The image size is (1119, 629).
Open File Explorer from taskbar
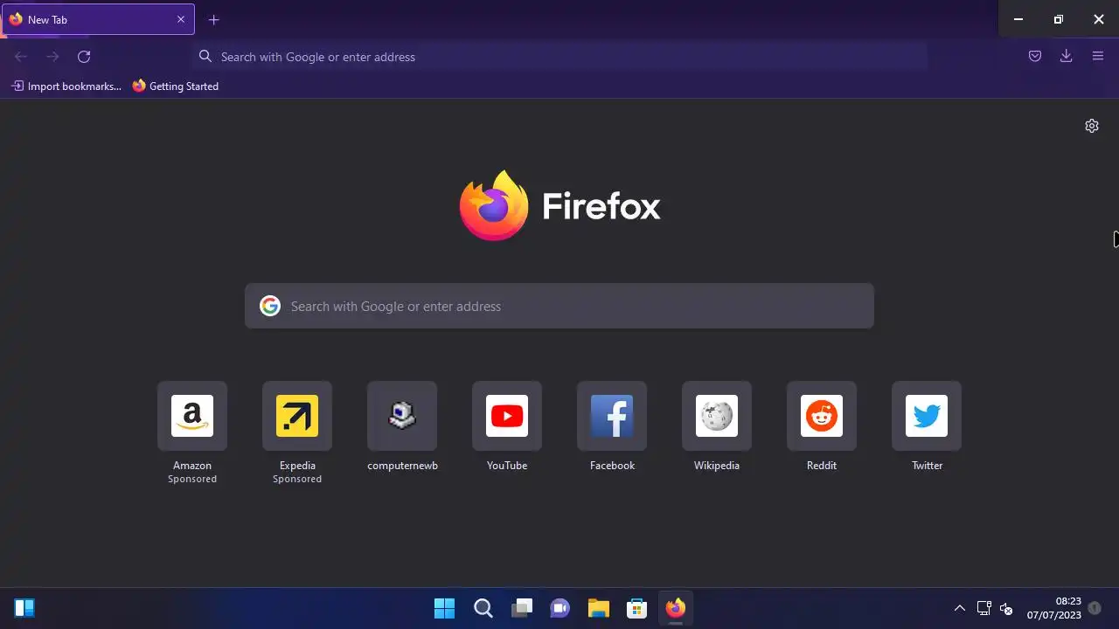click(x=599, y=608)
